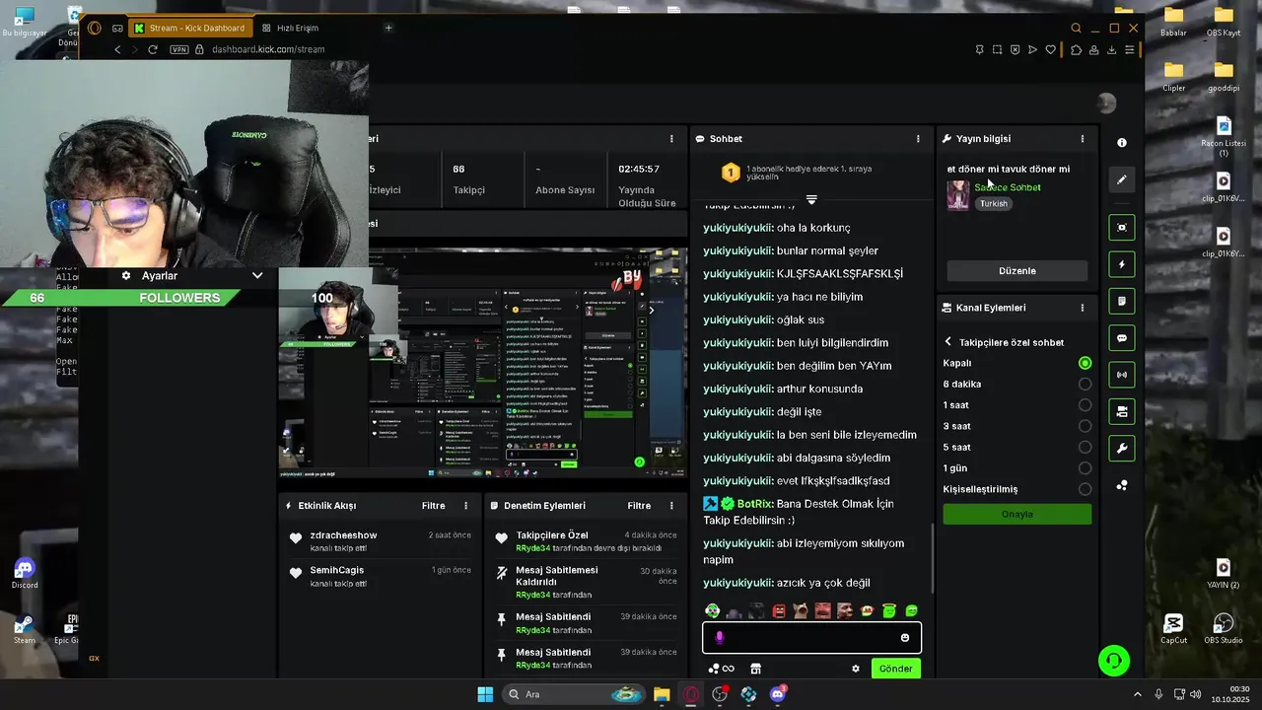Open the Denetim Eylemleri Filtre menu

tap(639, 506)
